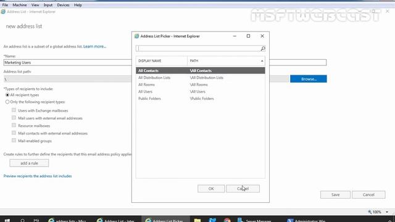
Task: Click the Browse button for address list path
Action: [309, 79]
